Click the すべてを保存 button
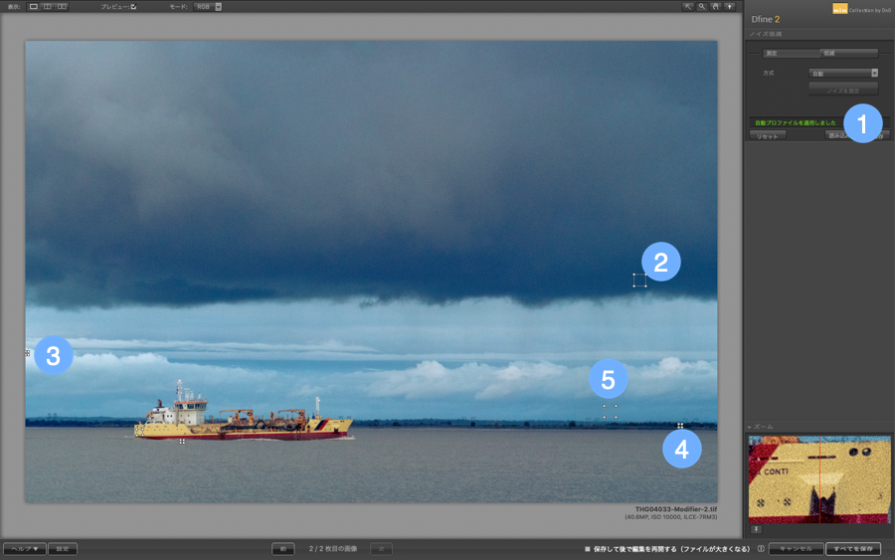Viewport: 895px width, 560px height. pyautogui.click(x=853, y=549)
